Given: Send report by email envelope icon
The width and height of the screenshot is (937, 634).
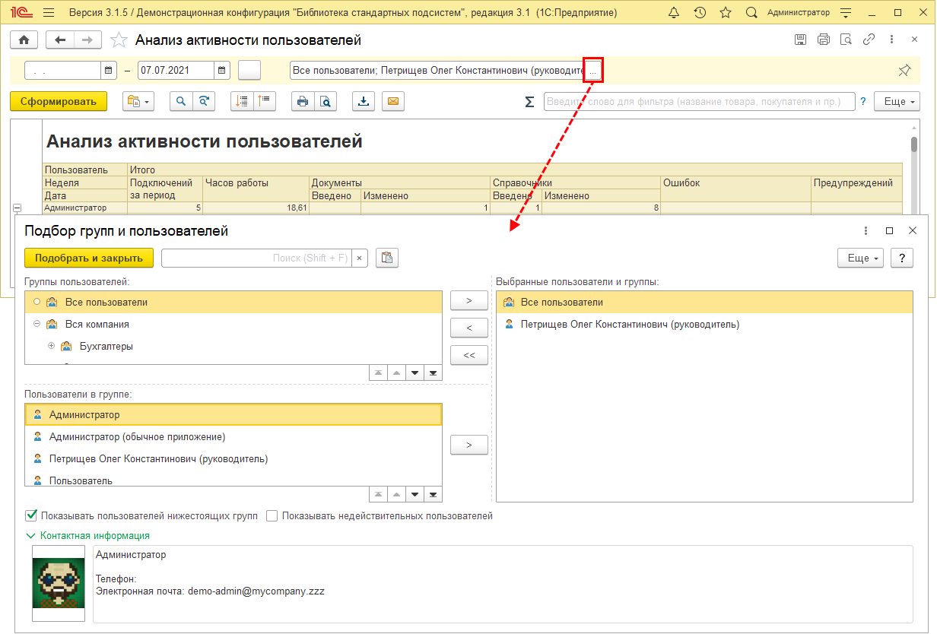Looking at the screenshot, I should [392, 101].
